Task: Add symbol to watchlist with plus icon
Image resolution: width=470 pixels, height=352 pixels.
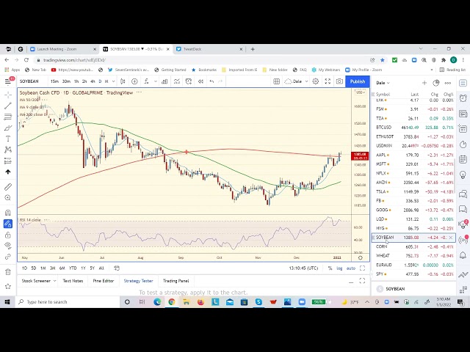Action: (x=424, y=83)
